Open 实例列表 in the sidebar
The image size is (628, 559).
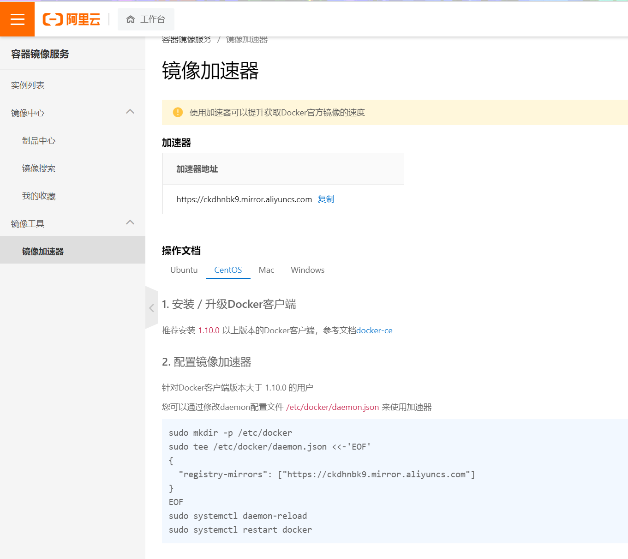click(x=28, y=85)
